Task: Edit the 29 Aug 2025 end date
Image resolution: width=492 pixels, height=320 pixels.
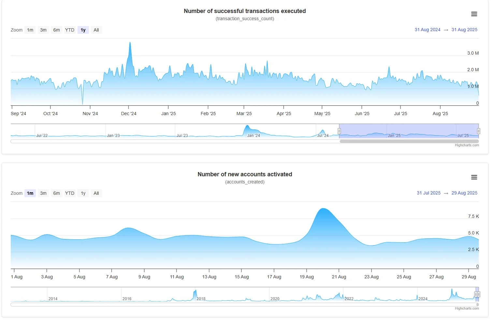Action: pyautogui.click(x=464, y=193)
